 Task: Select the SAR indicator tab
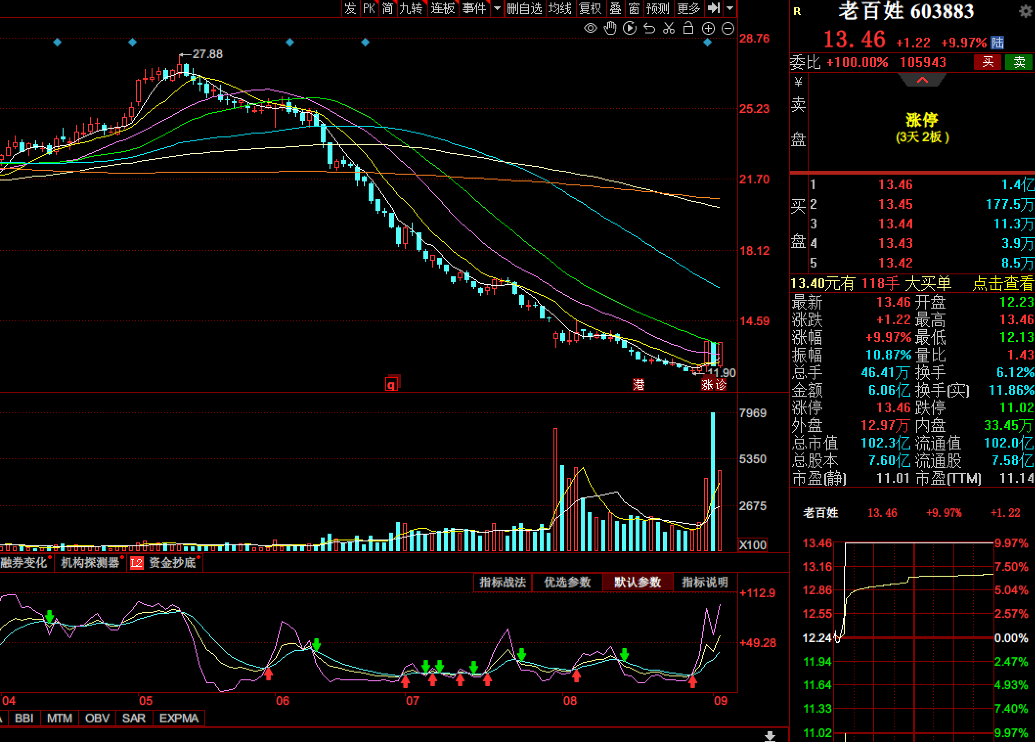point(133,718)
